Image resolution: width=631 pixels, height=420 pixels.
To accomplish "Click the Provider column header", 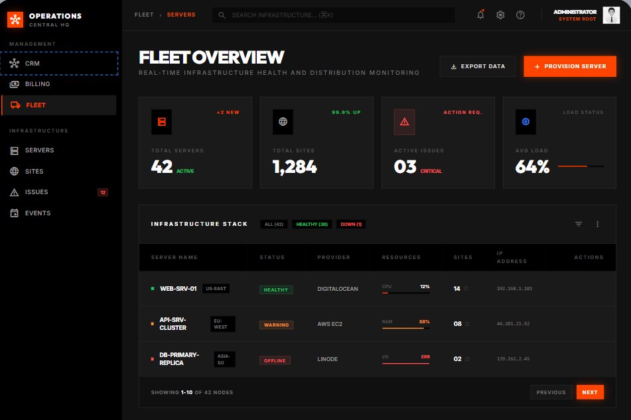I will click(x=334, y=257).
